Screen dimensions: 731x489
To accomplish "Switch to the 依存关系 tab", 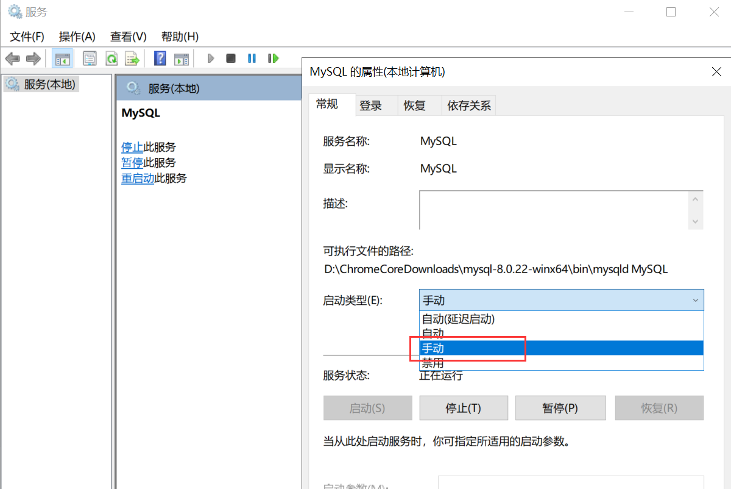I will [469, 105].
